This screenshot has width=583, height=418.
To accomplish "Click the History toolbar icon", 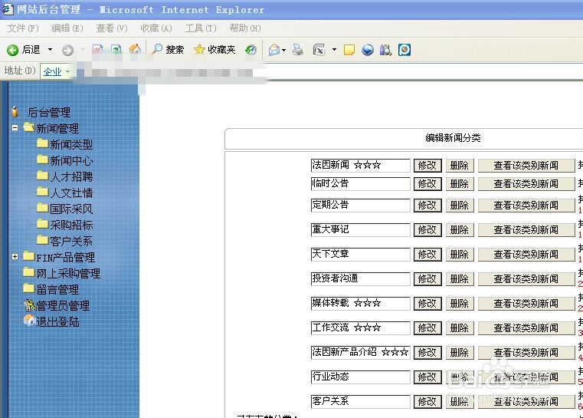I will coord(251,50).
